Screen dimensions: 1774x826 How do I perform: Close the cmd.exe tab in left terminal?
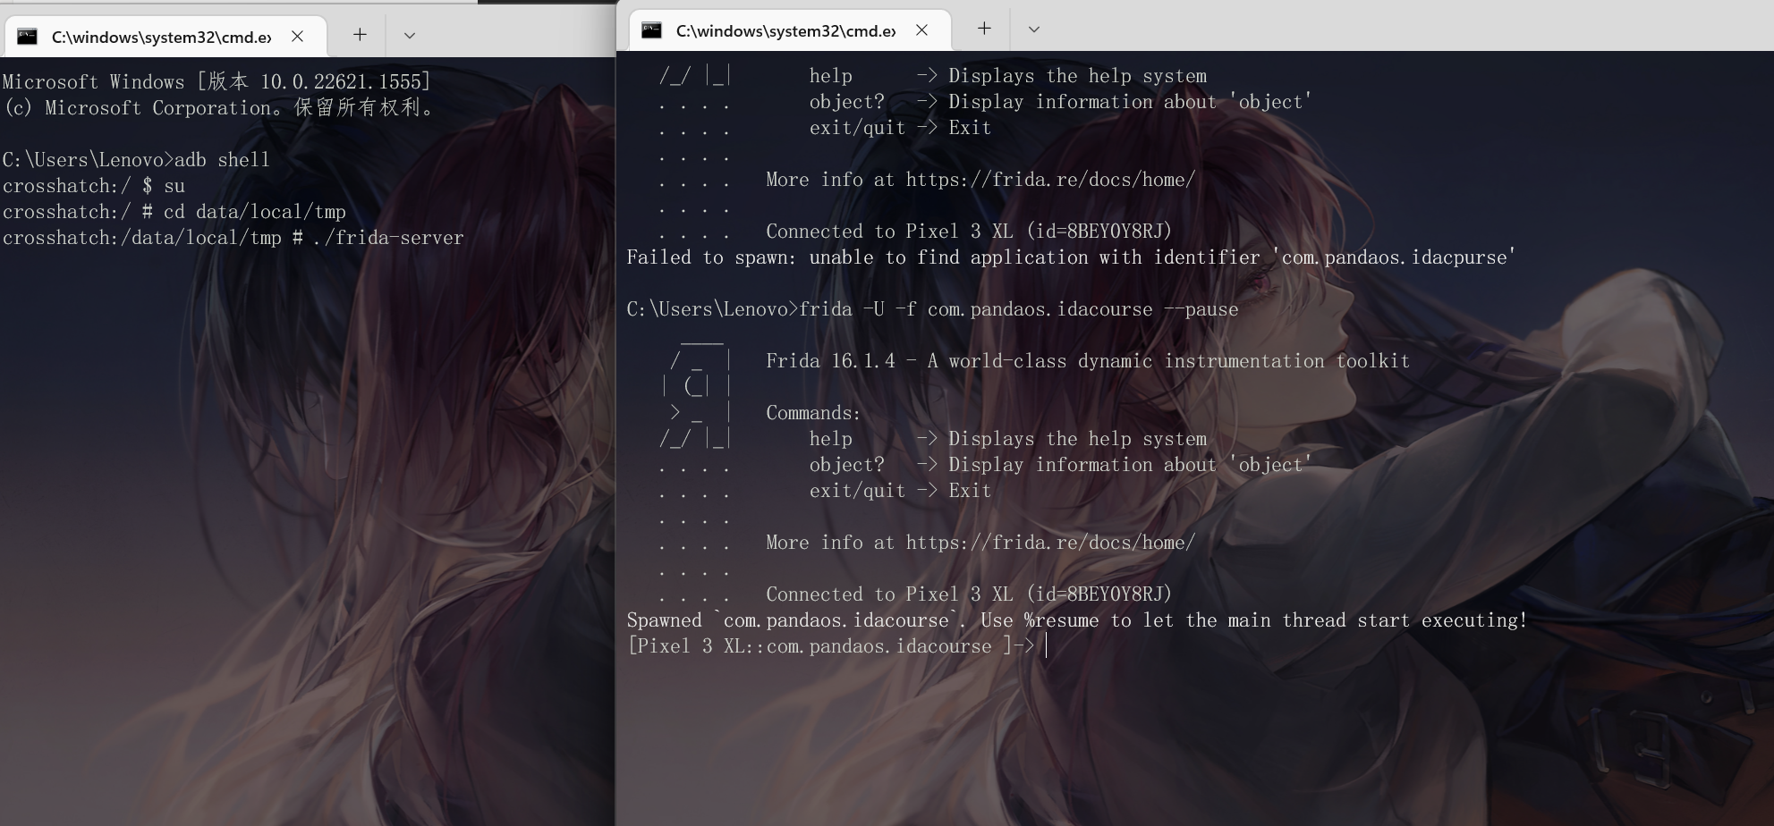pyautogui.click(x=298, y=37)
